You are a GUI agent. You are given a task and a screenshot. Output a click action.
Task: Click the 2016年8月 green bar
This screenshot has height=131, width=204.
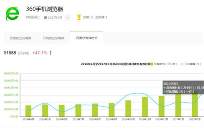point(95,110)
